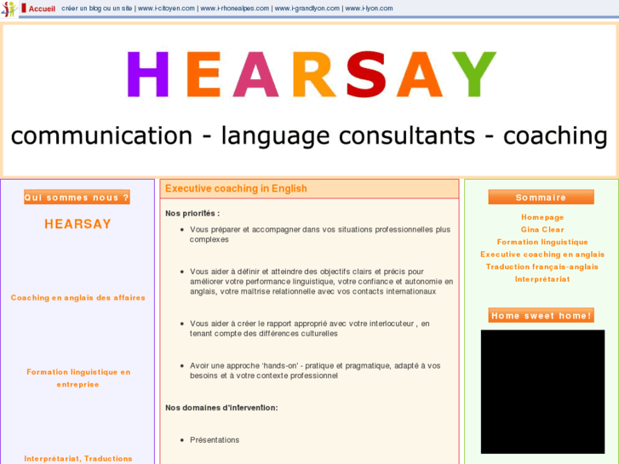Select 'Traduction français-anglais' in Sommaire
The height and width of the screenshot is (464, 619).
pos(542,266)
